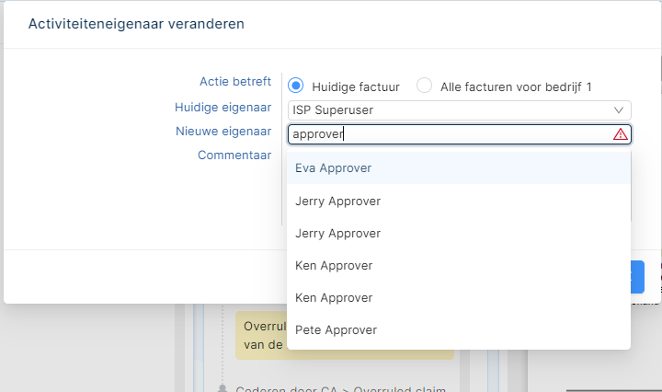Pick the second Jerry Approver entry
Screen dimensions: 662x392
pos(337,233)
